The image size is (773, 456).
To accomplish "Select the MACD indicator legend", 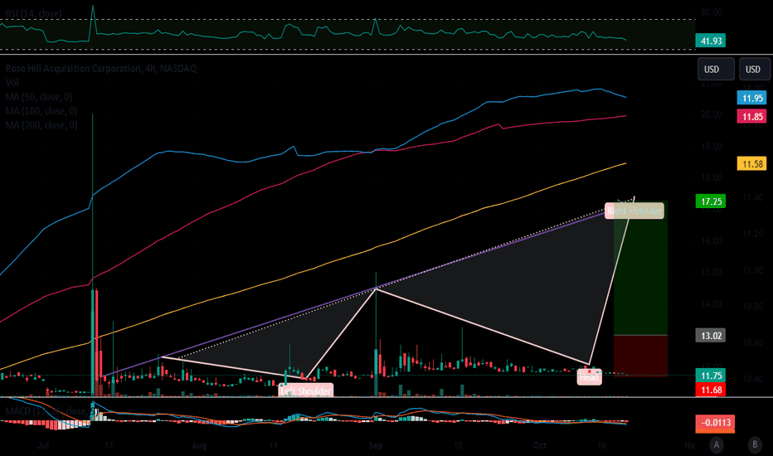I will point(46,410).
